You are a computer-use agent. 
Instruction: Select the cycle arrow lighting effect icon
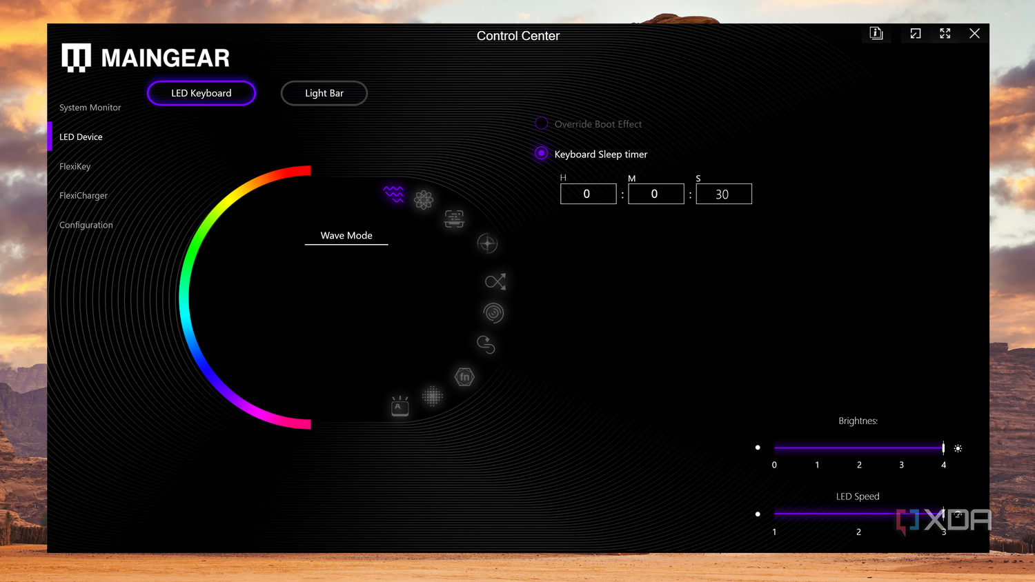pos(485,345)
